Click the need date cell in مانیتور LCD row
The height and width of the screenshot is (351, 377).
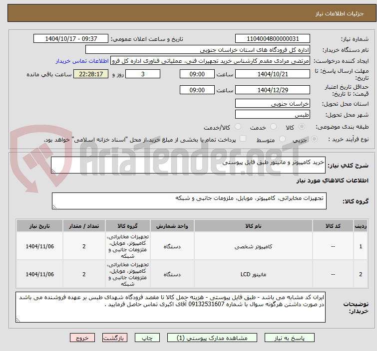click(39, 274)
